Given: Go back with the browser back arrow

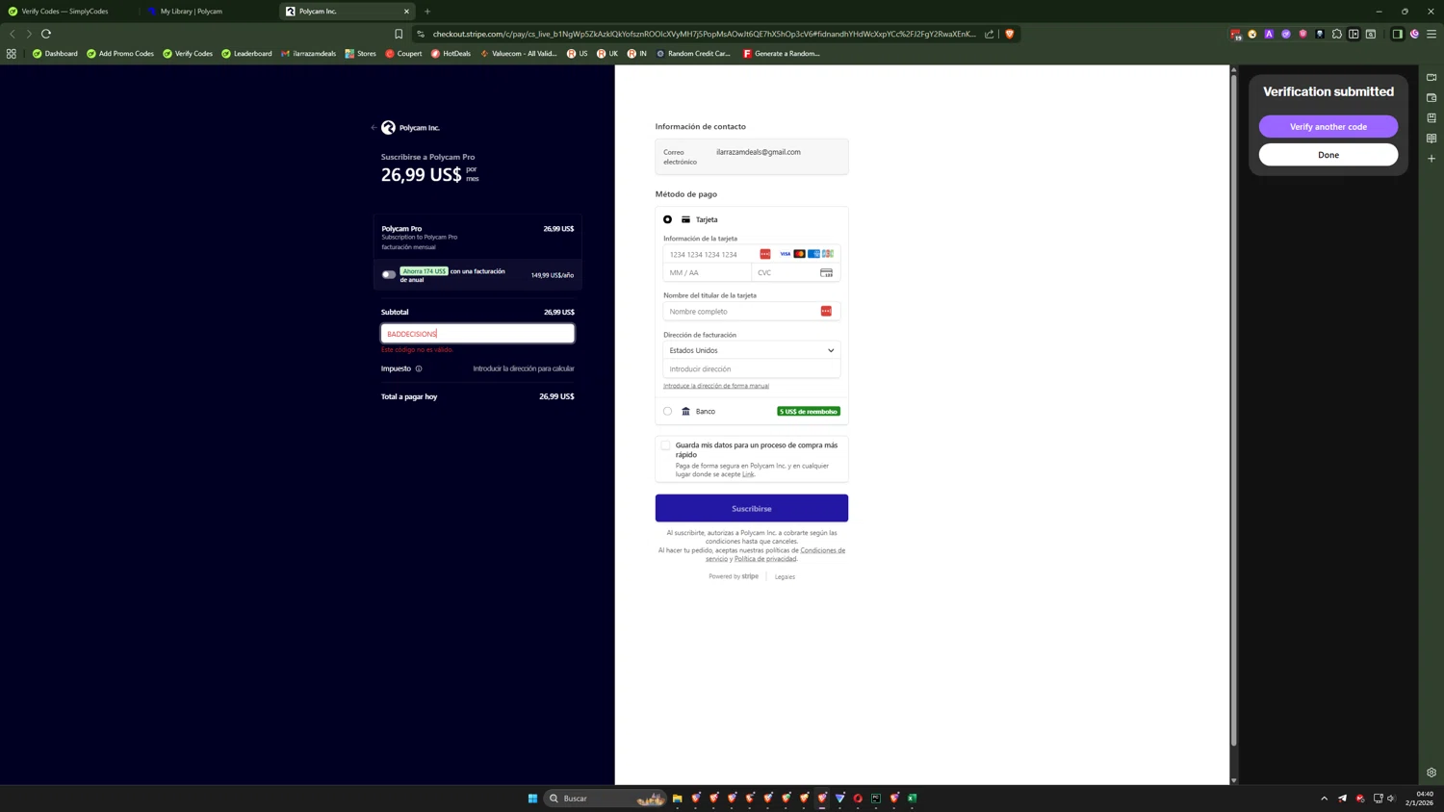Looking at the screenshot, I should click(x=13, y=34).
